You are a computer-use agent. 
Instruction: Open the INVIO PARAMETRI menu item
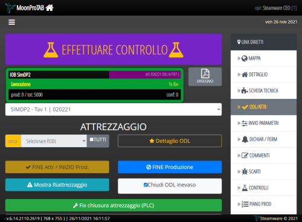tap(263, 123)
